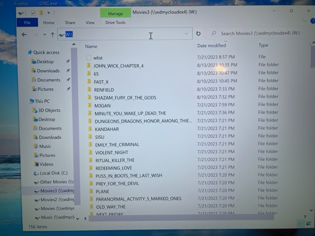The image size is (315, 236).
Task: Select the SISU folder icon
Action: pos(91,137)
